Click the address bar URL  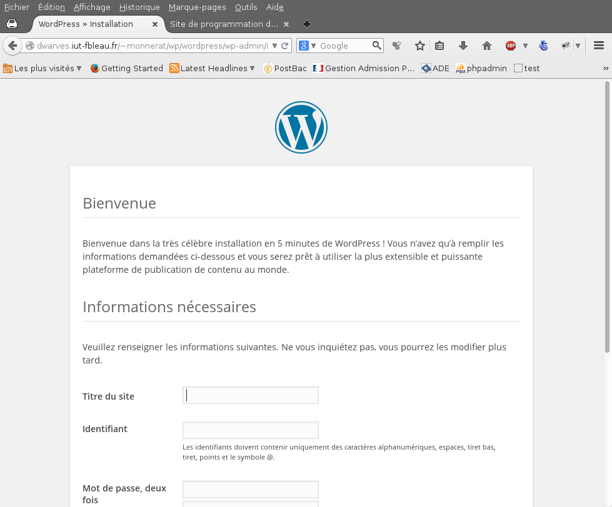[153, 46]
